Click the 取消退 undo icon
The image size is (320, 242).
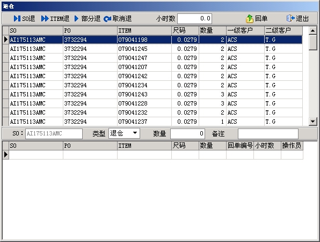point(107,19)
